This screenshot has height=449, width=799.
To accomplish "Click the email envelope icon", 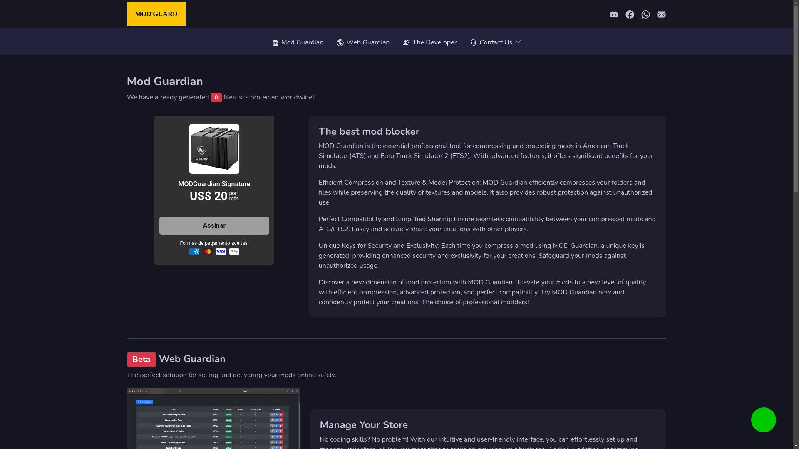I will [661, 15].
